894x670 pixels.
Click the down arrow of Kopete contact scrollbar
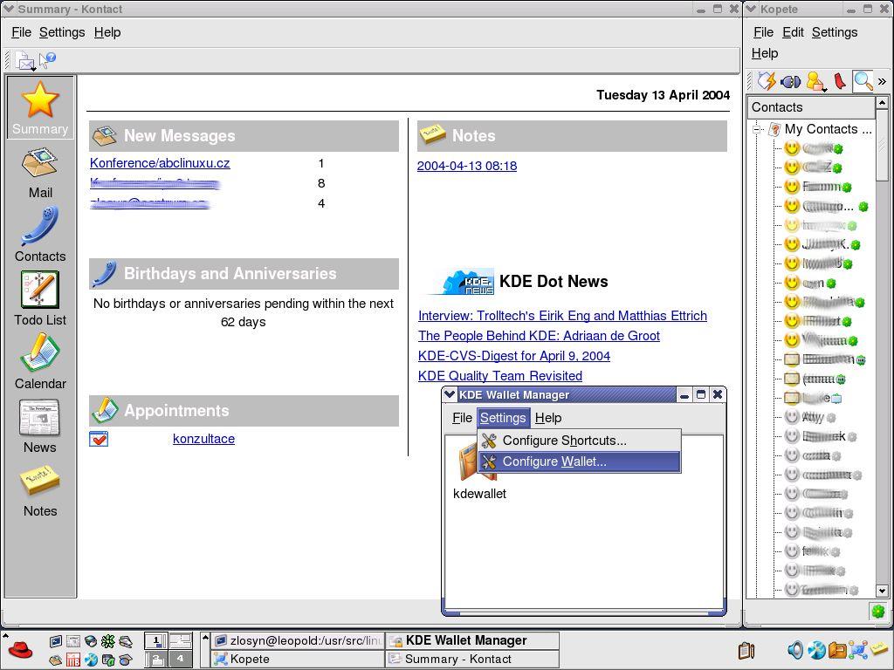882,591
